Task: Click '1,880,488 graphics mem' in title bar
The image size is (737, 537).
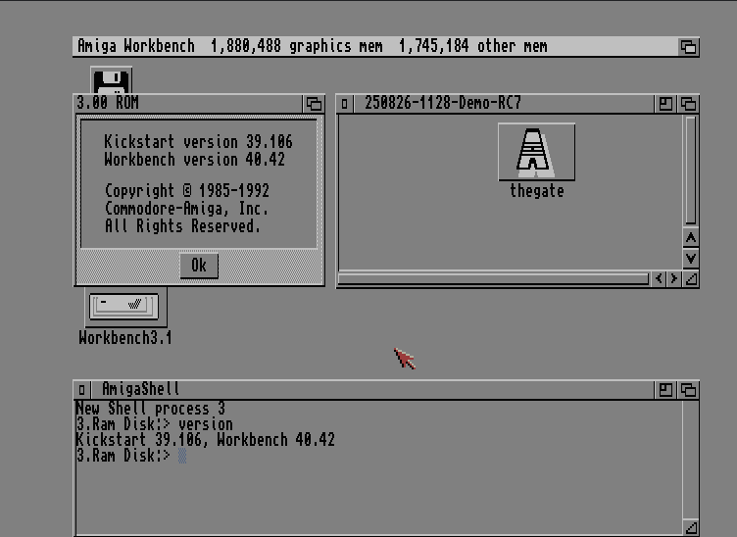Action: pyautogui.click(x=297, y=46)
